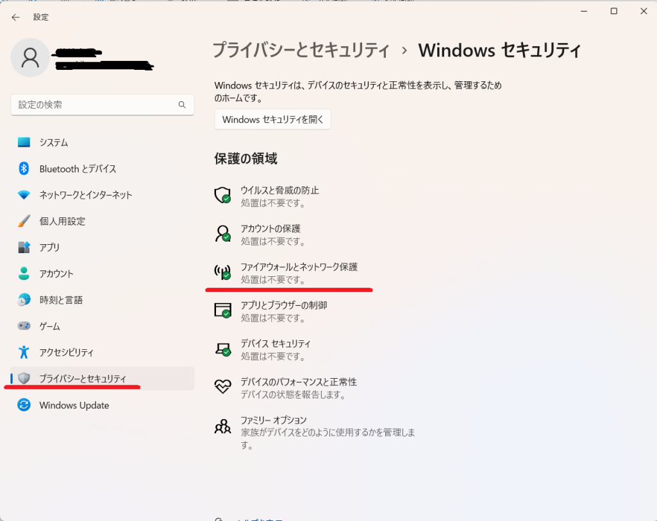Open Windows Update settings
The height and width of the screenshot is (521, 657).
103,405
